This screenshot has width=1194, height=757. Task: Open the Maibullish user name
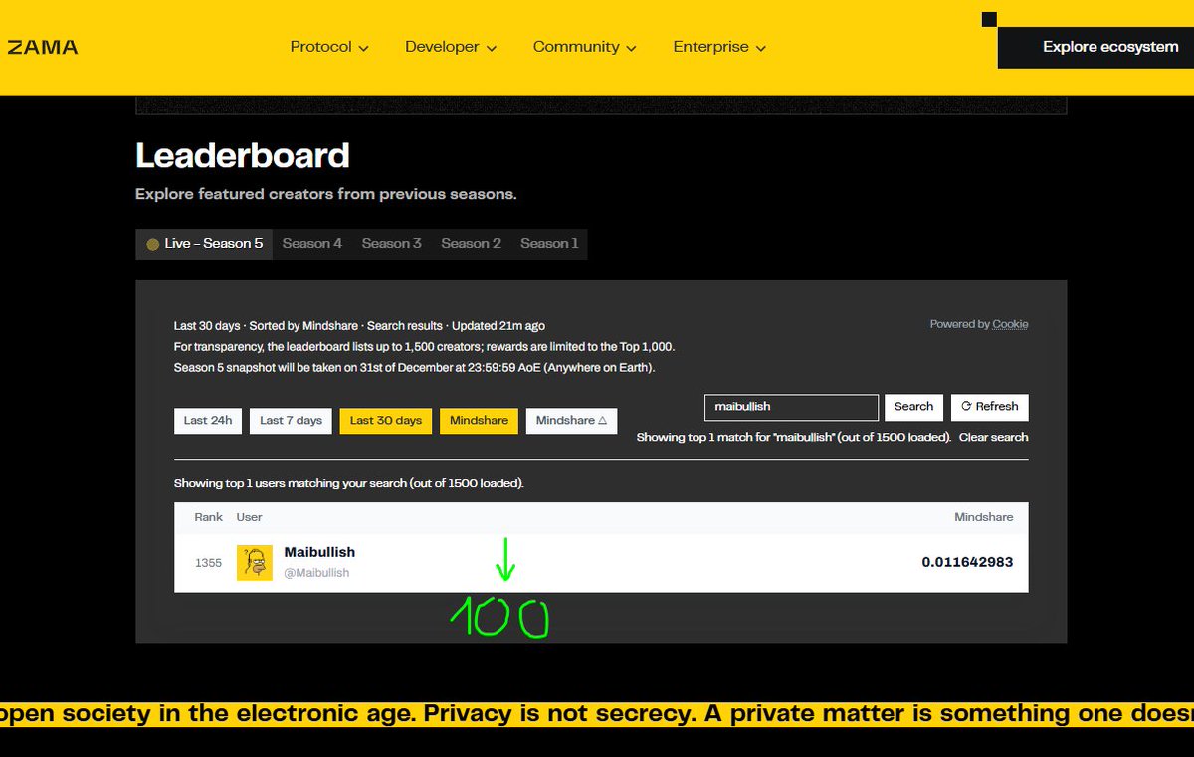[x=319, y=552]
